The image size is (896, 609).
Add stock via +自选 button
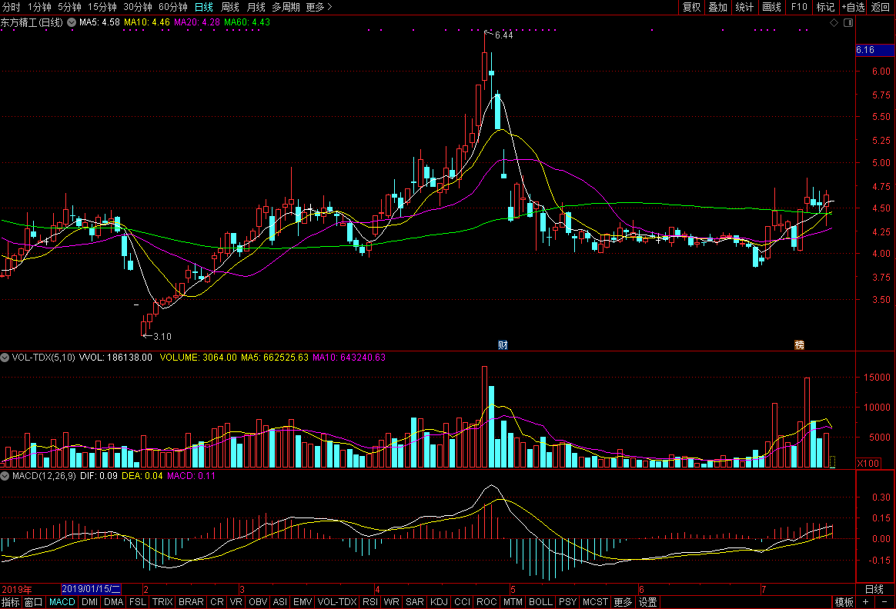pyautogui.click(x=853, y=7)
